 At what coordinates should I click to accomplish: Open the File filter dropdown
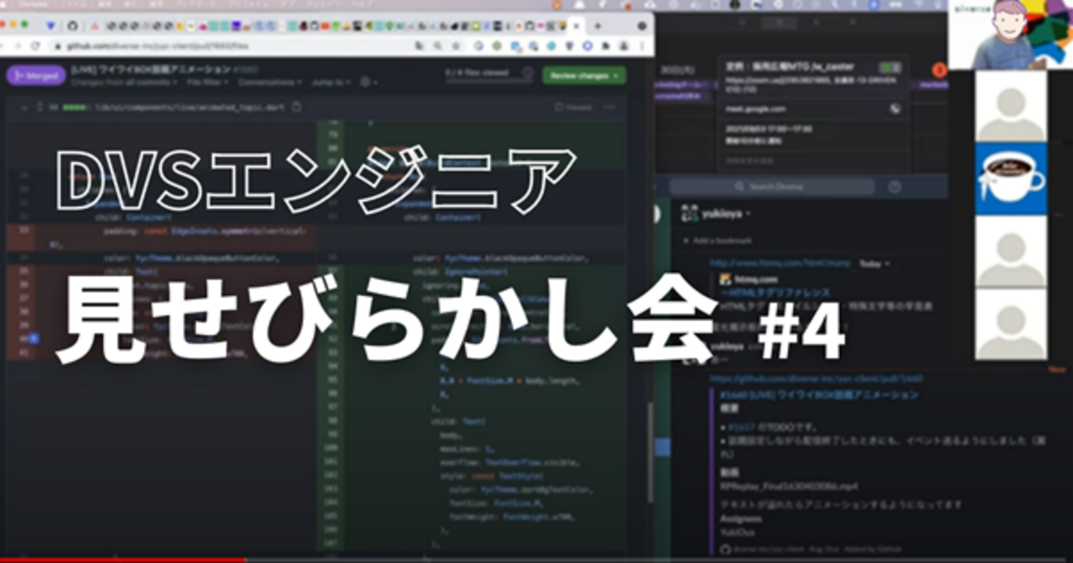coord(207,83)
